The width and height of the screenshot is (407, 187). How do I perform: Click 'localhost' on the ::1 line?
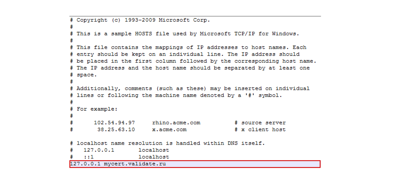pyautogui.click(x=154, y=157)
